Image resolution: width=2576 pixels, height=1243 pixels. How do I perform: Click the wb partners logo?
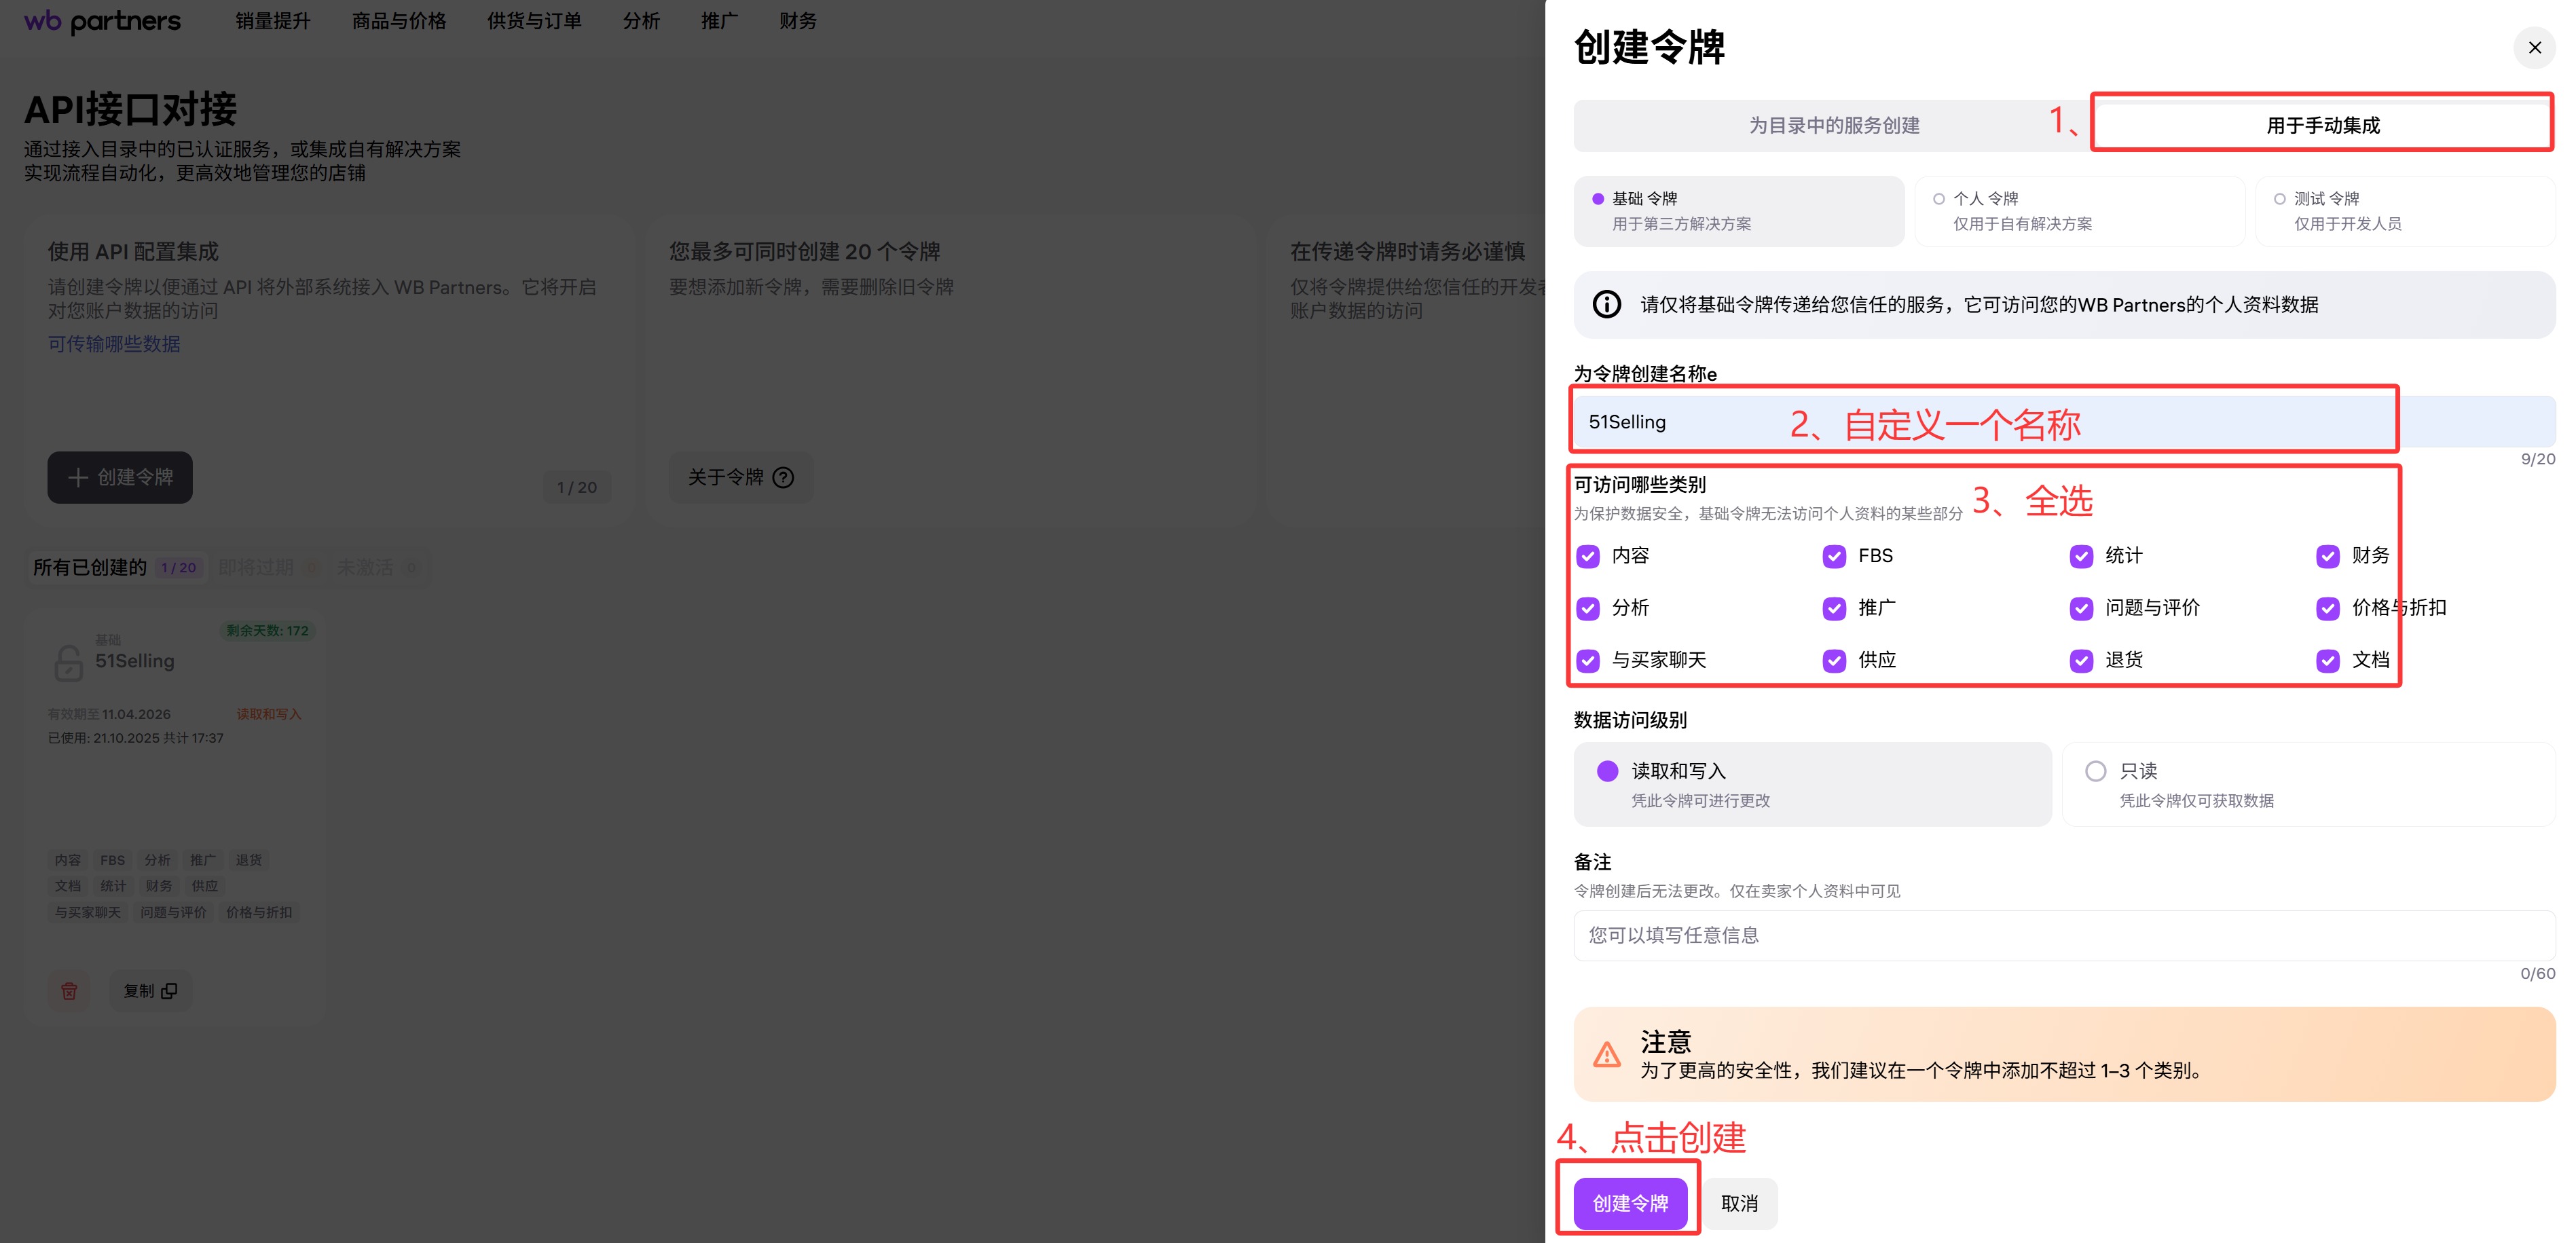[102, 21]
